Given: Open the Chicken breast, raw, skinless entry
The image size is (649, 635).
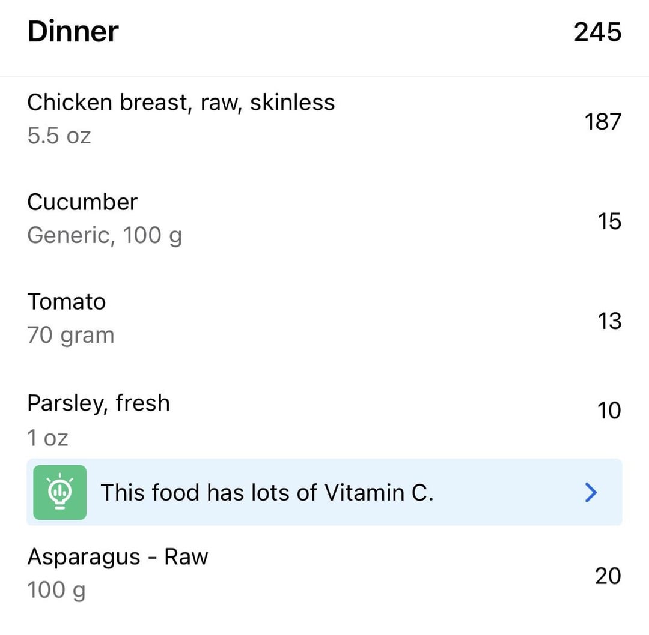Looking at the screenshot, I should click(181, 103).
